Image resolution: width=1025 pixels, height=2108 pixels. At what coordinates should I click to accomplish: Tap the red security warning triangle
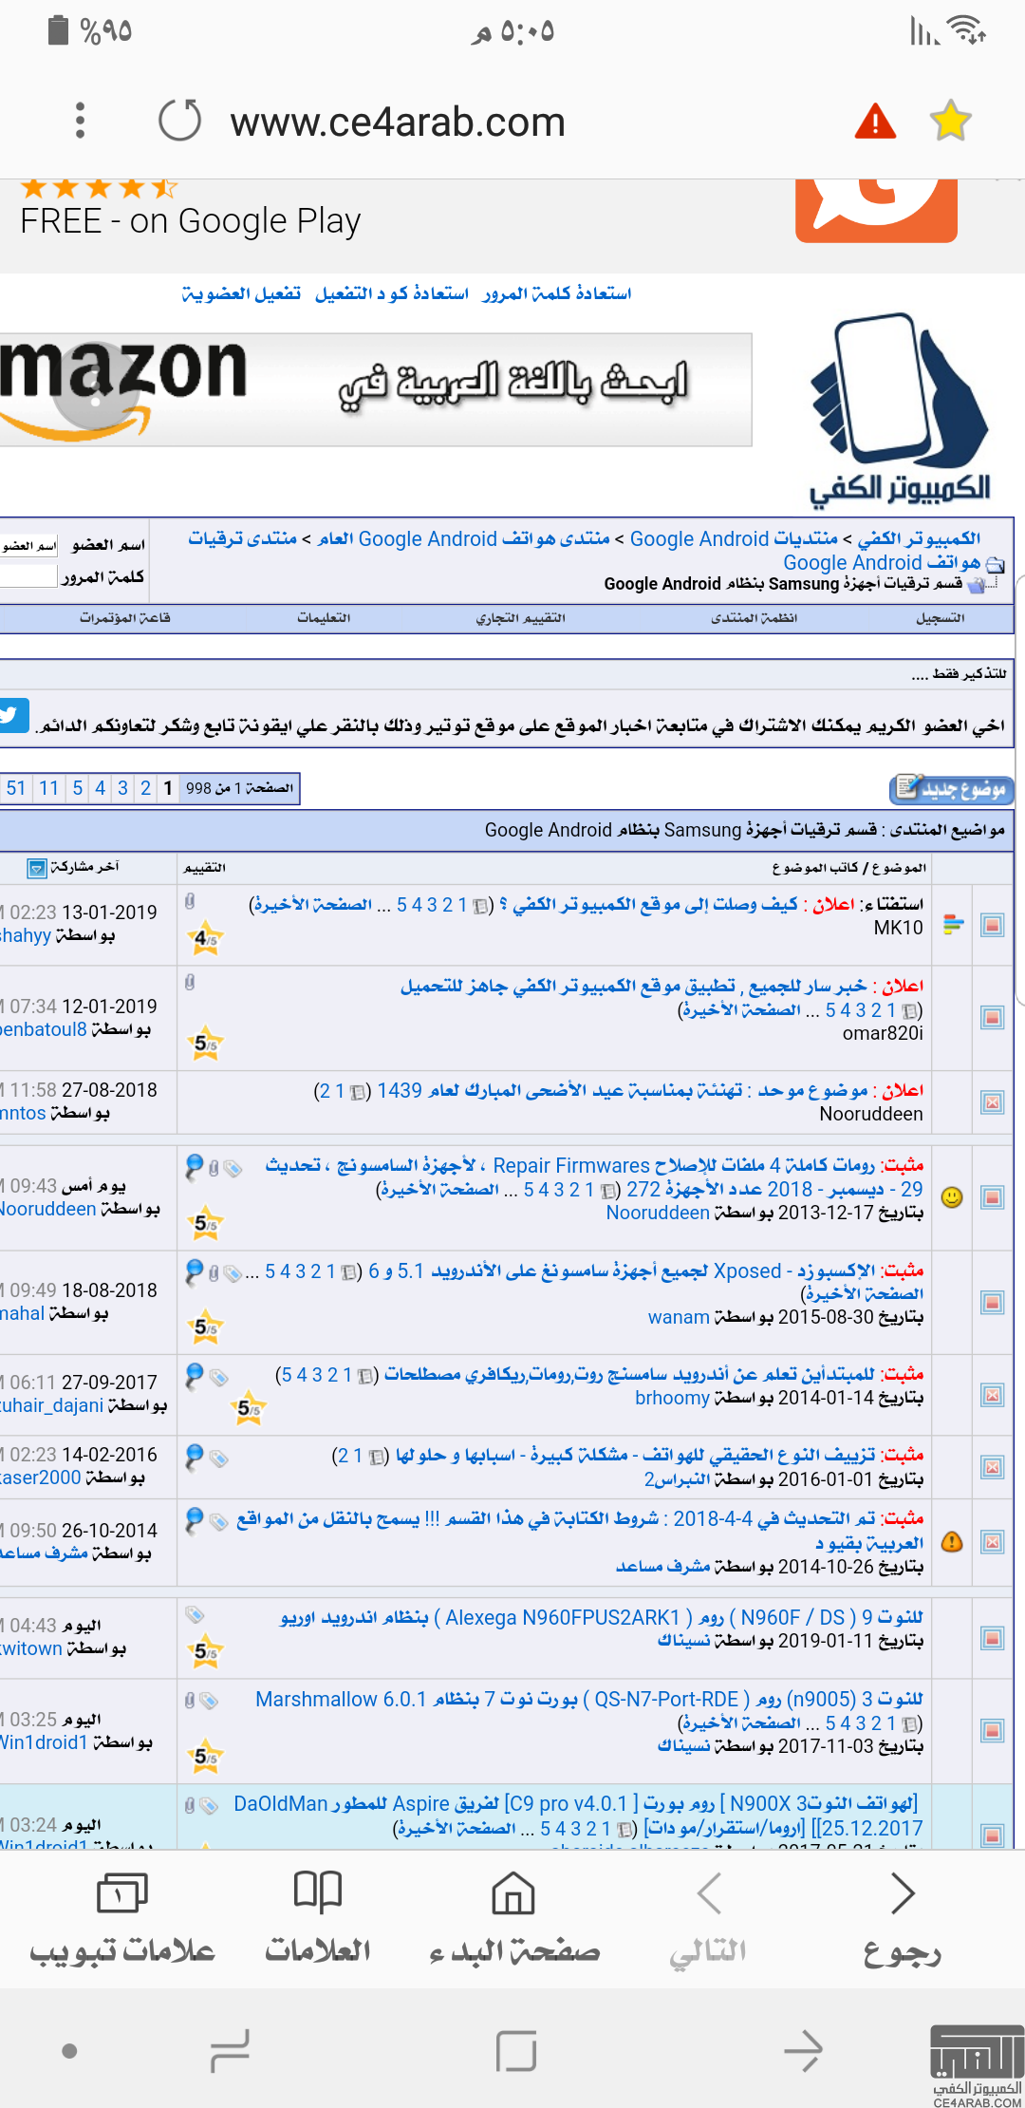(875, 122)
